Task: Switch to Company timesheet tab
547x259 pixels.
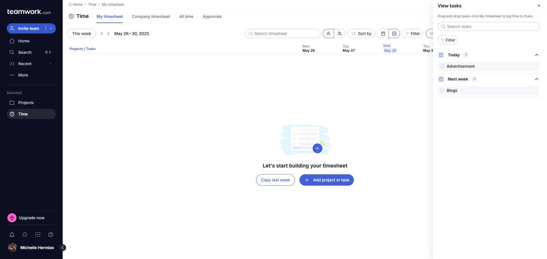Action: click(151, 16)
